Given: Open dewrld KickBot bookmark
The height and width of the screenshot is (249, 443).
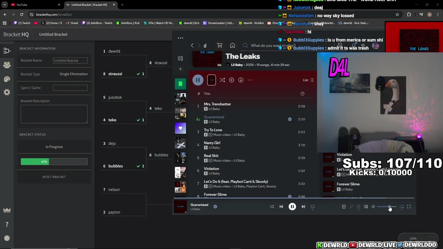Looking at the screenshot, I should (x=251, y=23).
